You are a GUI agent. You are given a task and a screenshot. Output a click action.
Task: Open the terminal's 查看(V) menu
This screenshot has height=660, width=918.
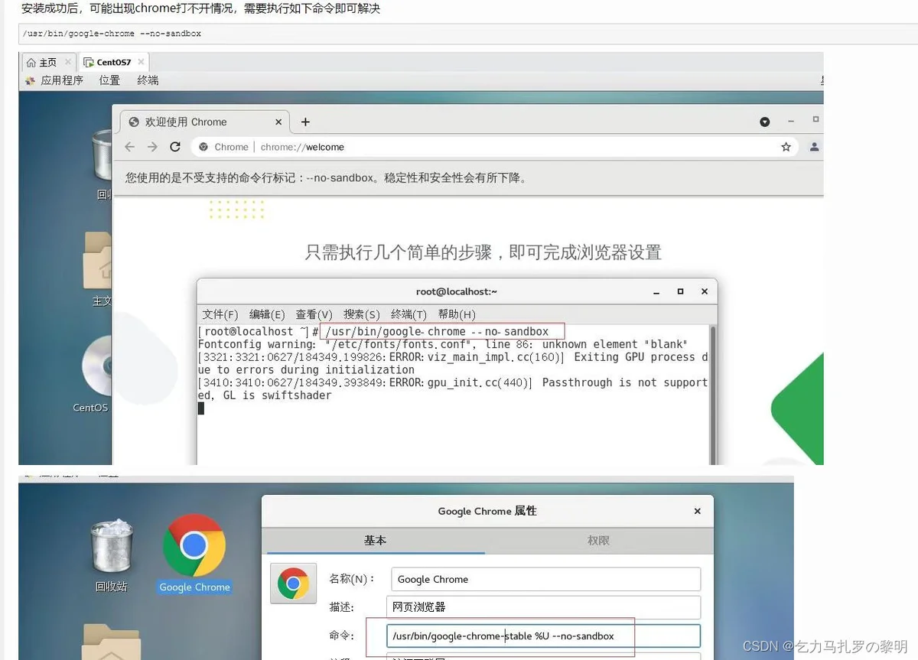314,314
